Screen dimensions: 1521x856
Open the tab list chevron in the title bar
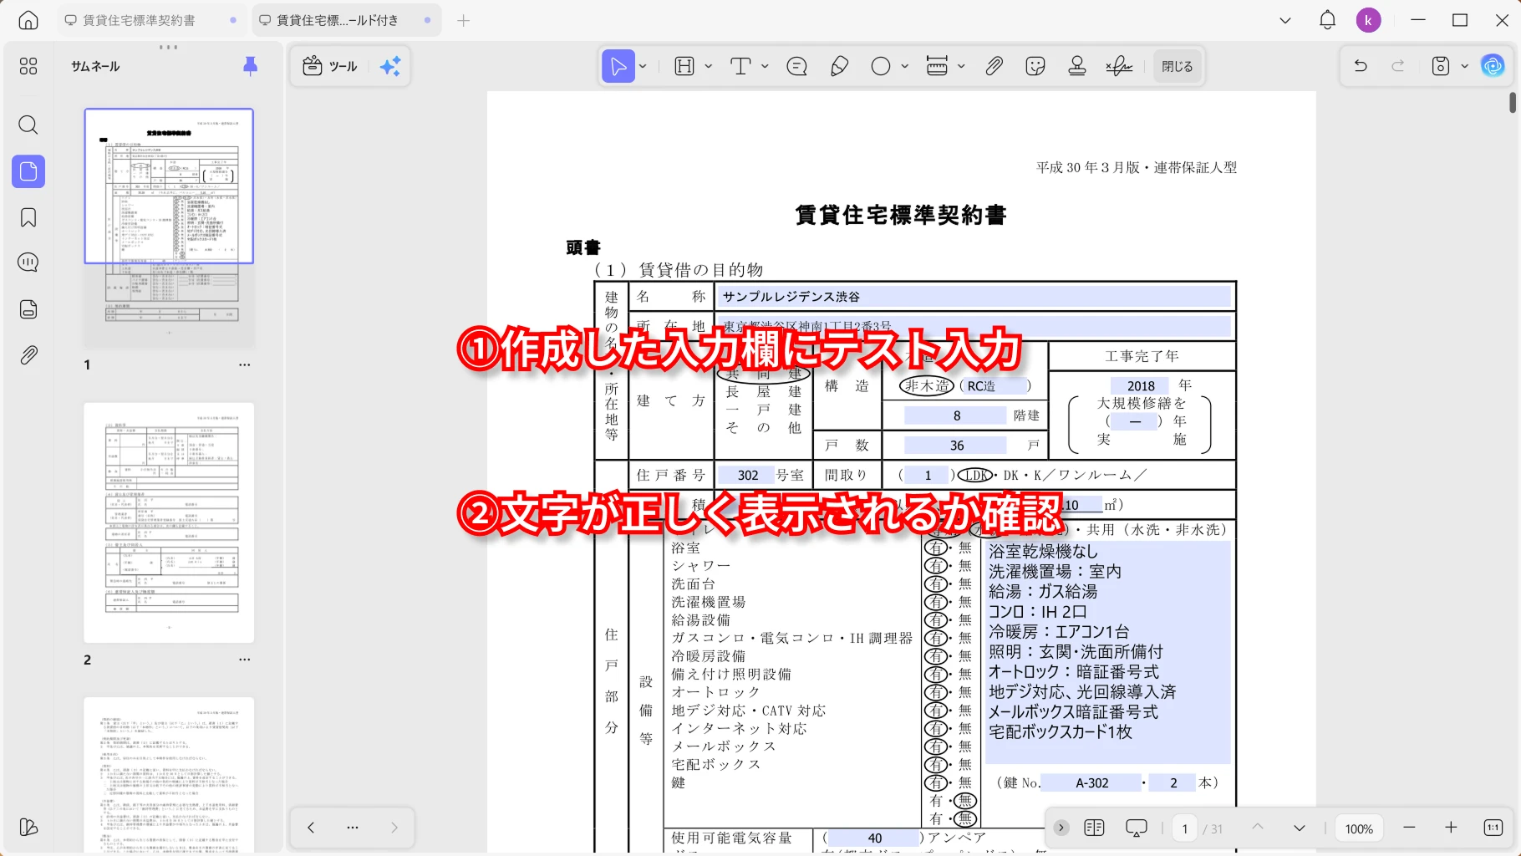pyautogui.click(x=1285, y=20)
